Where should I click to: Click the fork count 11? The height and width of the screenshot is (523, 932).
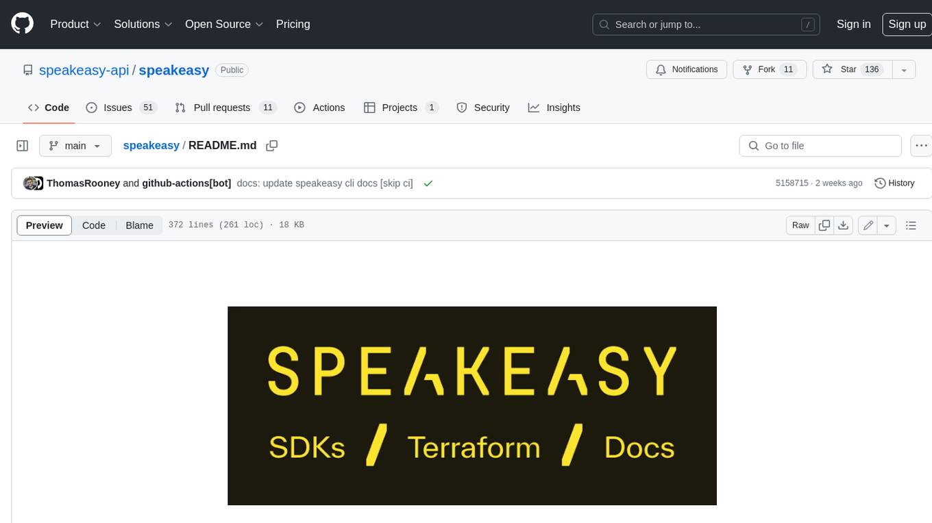788,69
